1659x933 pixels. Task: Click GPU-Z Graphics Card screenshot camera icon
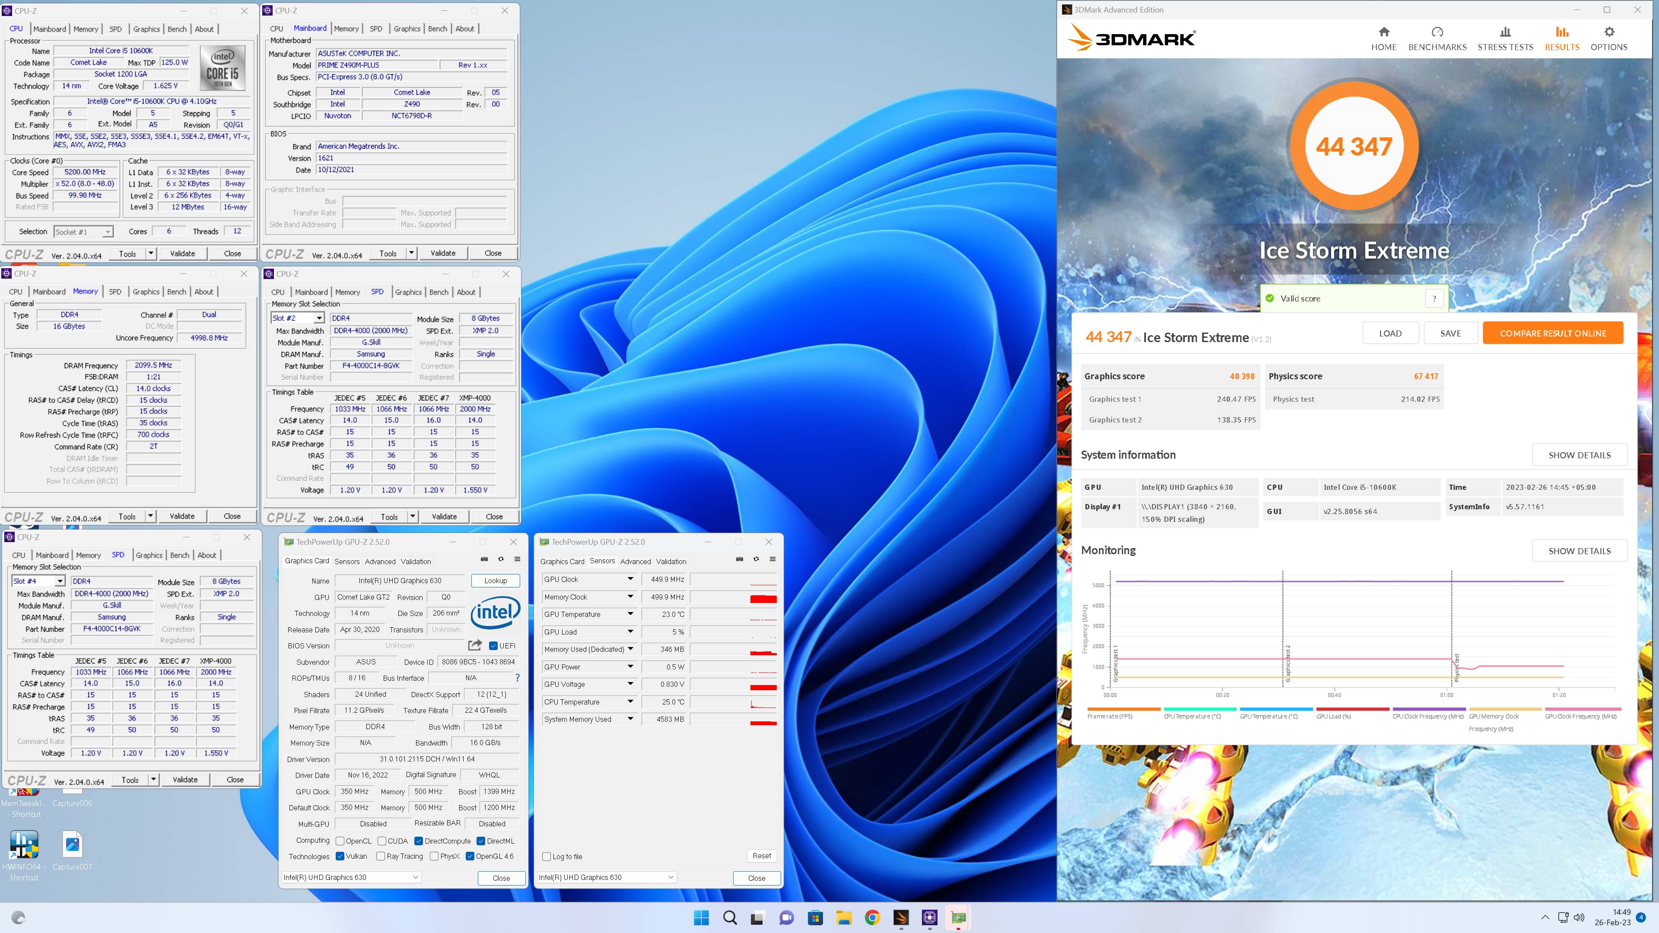pos(484,559)
